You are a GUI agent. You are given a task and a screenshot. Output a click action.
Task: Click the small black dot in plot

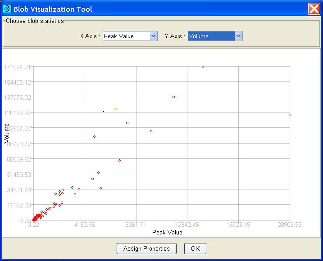(104, 112)
